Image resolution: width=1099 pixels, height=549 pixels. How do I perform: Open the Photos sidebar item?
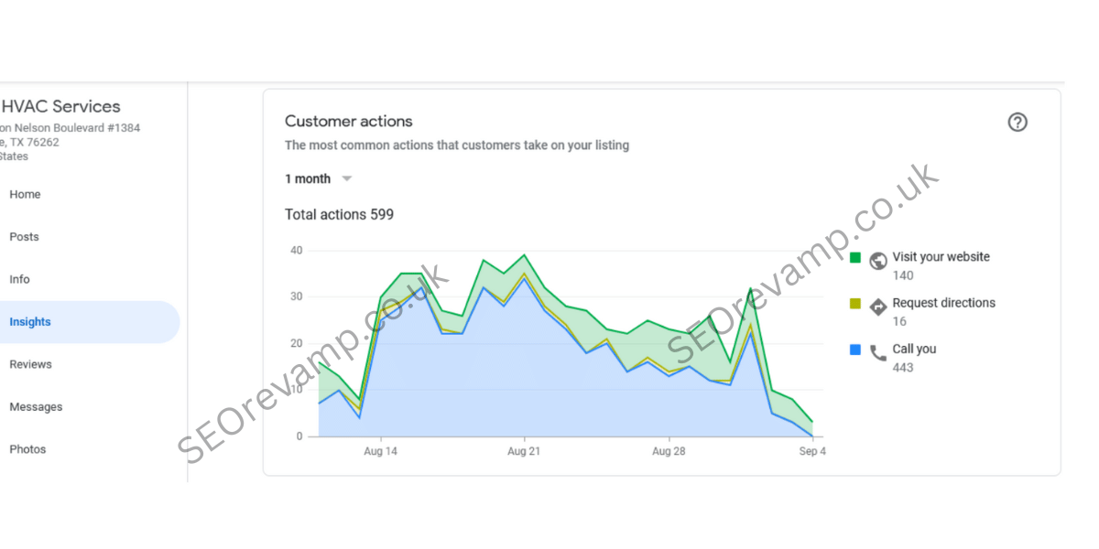point(27,449)
